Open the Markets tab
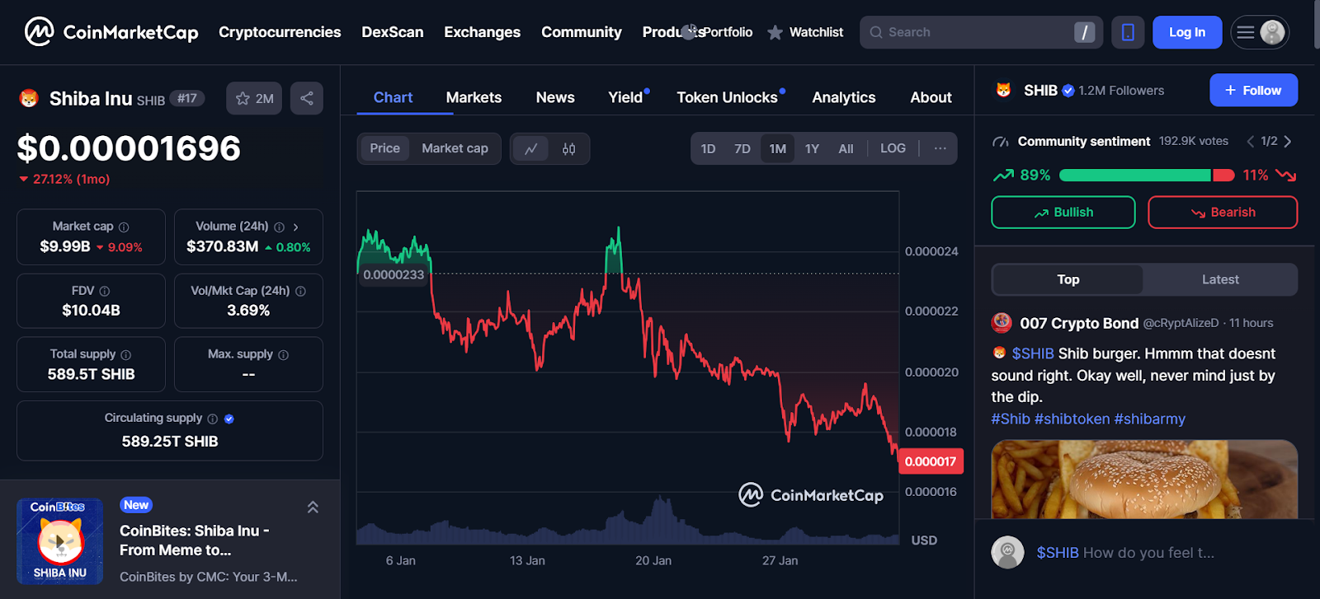 coord(474,97)
